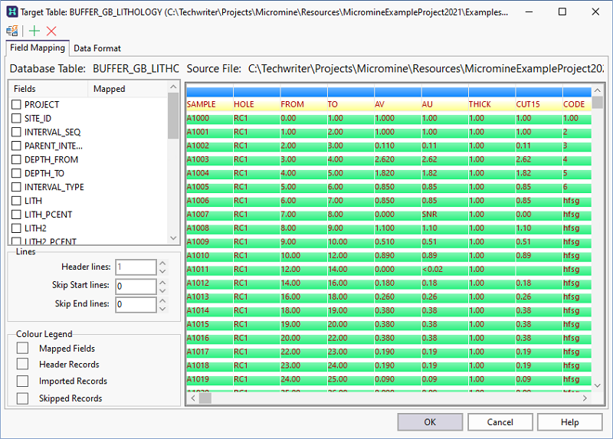Image resolution: width=613 pixels, height=439 pixels.
Task: Tick the LITH field checkbox
Action: tap(16, 201)
